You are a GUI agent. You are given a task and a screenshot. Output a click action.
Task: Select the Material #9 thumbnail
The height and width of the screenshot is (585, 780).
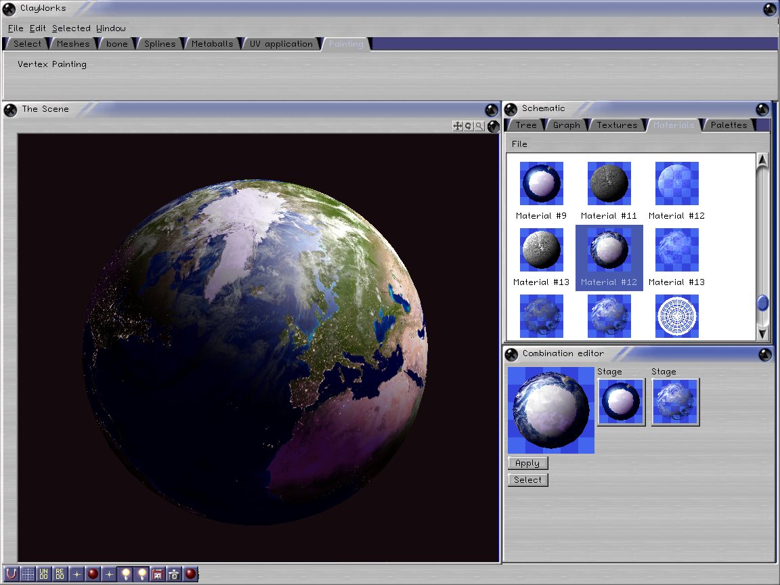pos(541,183)
